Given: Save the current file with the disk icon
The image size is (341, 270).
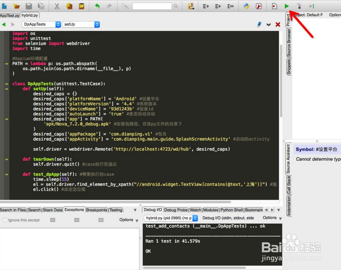Looking at the screenshot, I should 29,6.
